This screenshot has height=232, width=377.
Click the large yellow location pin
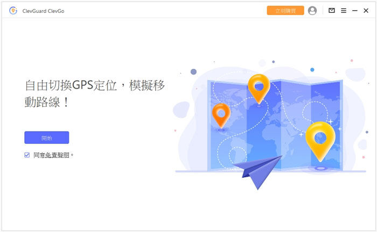click(320, 139)
